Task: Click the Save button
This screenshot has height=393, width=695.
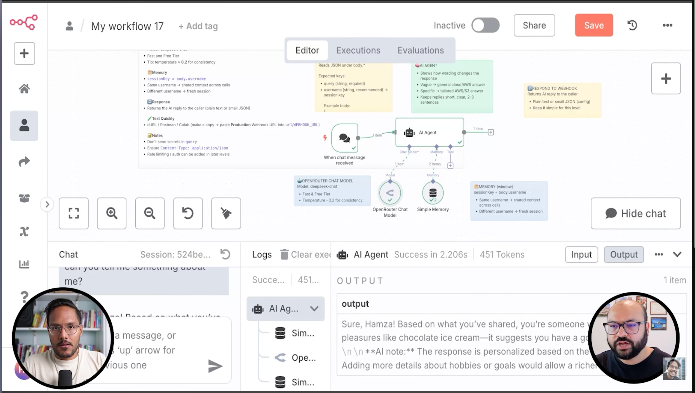Action: click(x=594, y=25)
